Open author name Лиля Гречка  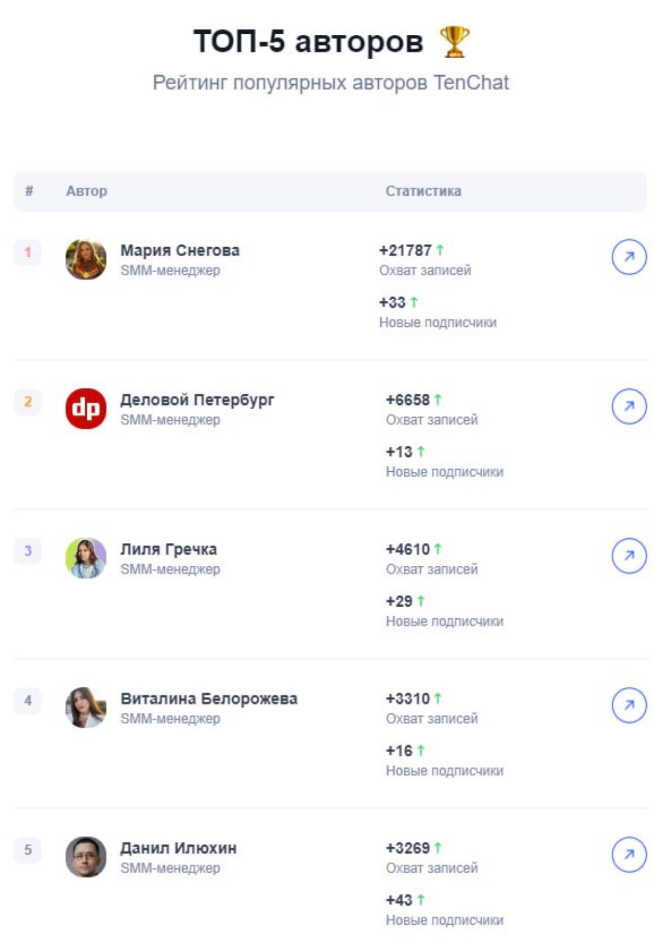(x=169, y=549)
